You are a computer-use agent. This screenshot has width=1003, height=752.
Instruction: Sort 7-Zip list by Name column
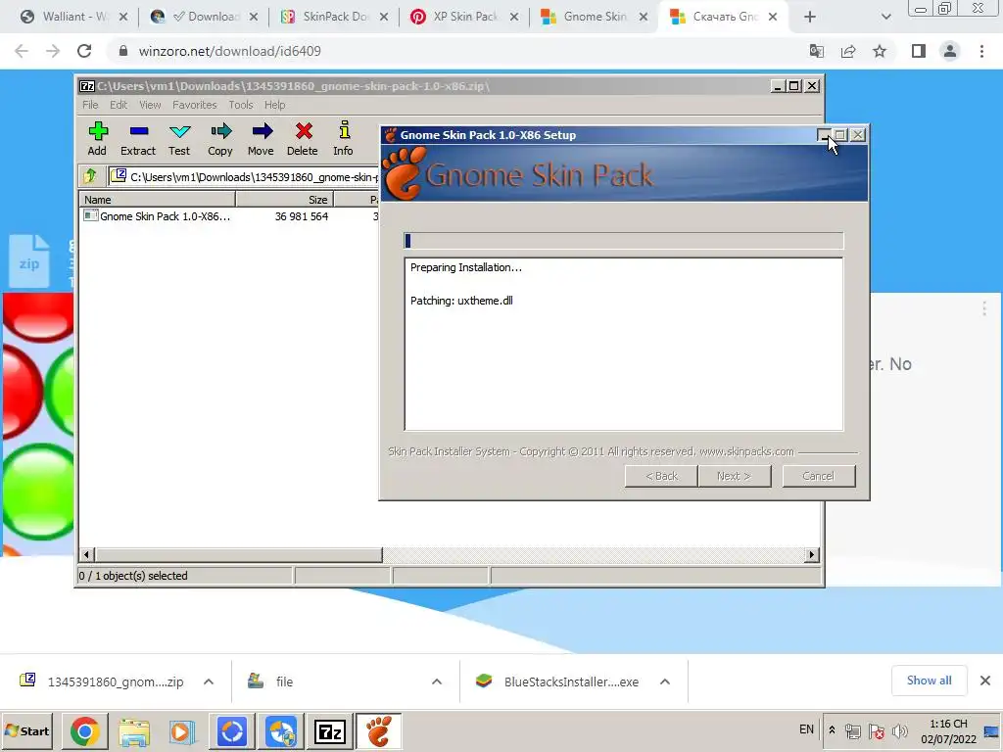coord(158,200)
